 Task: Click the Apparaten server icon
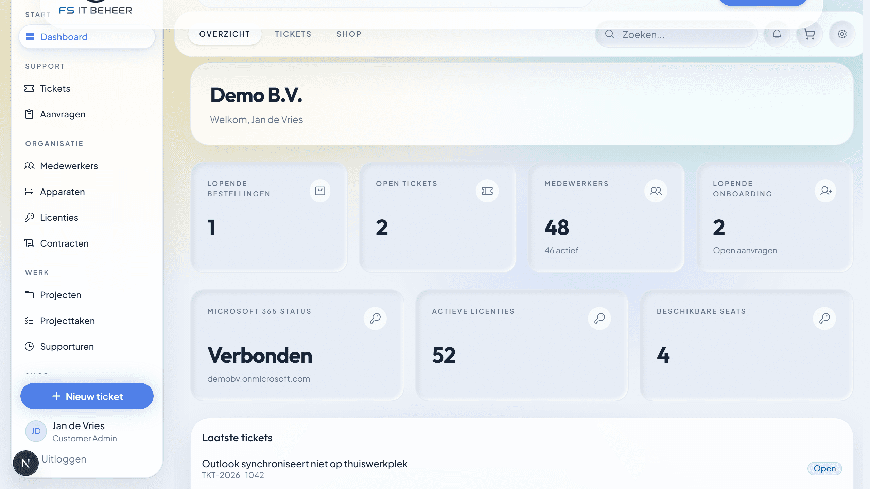[x=29, y=192]
